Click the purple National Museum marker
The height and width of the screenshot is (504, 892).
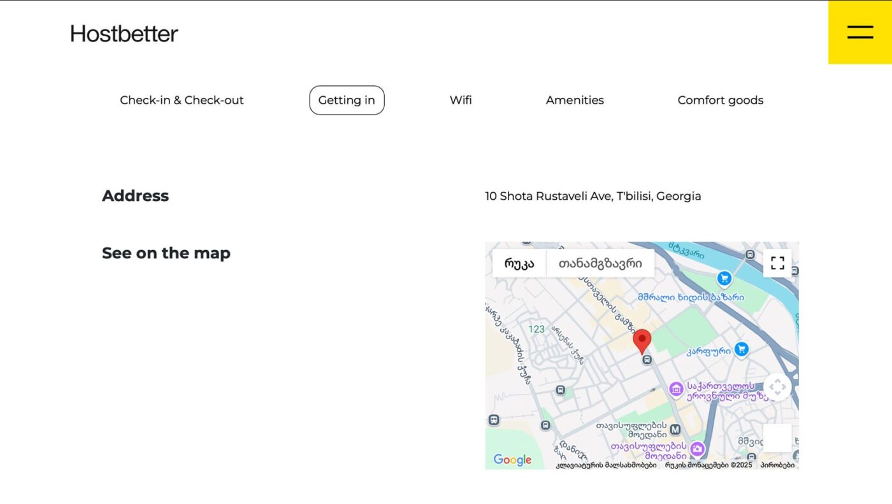676,388
